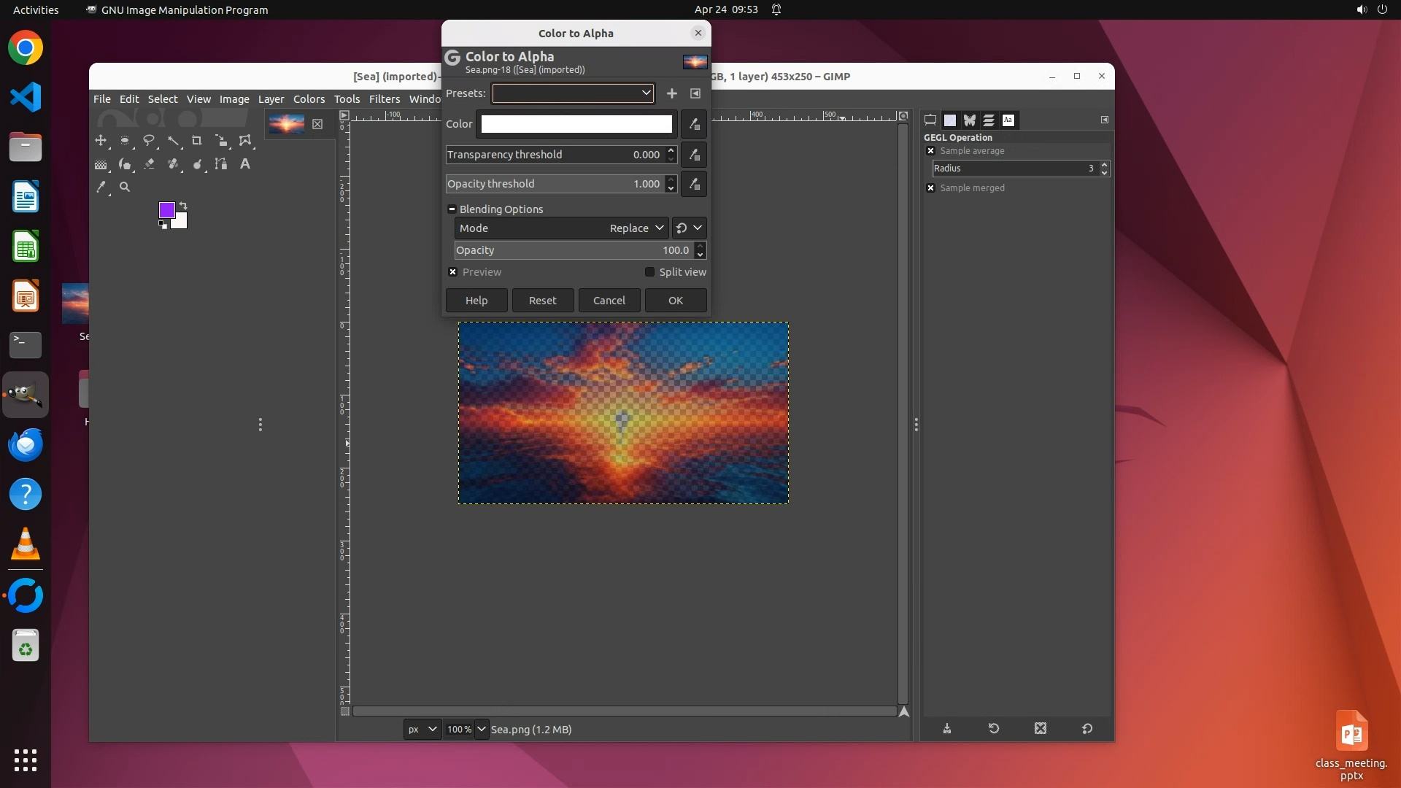Collapse the Blending Options expander

tap(452, 209)
